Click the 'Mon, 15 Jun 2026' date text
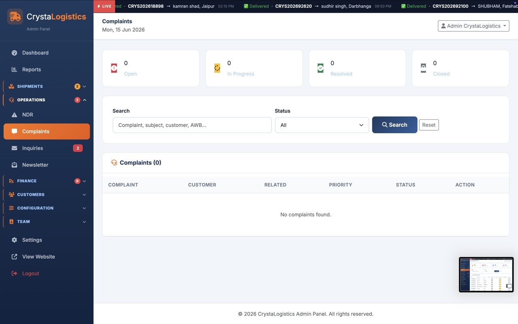 point(123,30)
